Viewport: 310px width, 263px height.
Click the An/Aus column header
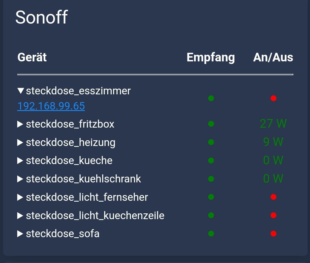point(273,57)
